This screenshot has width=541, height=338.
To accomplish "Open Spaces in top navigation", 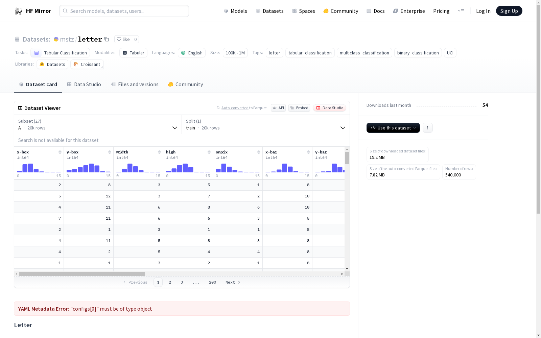I will click(304, 11).
